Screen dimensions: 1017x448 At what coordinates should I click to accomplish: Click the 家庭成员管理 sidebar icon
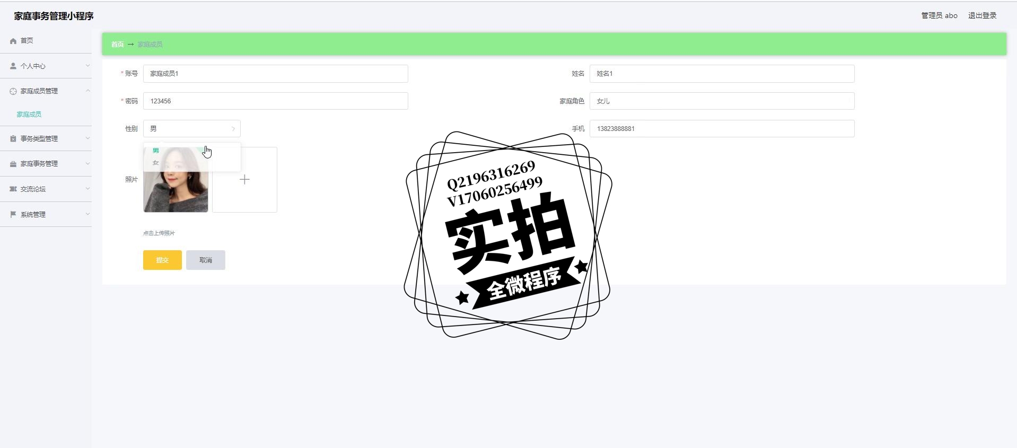click(13, 91)
